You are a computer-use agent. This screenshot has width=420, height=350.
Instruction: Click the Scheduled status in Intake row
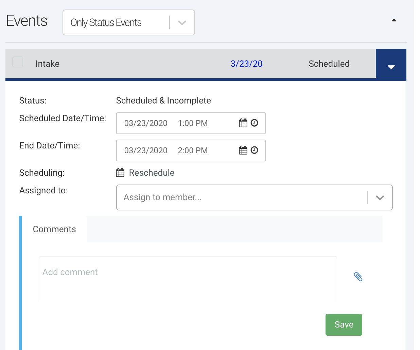click(x=329, y=64)
